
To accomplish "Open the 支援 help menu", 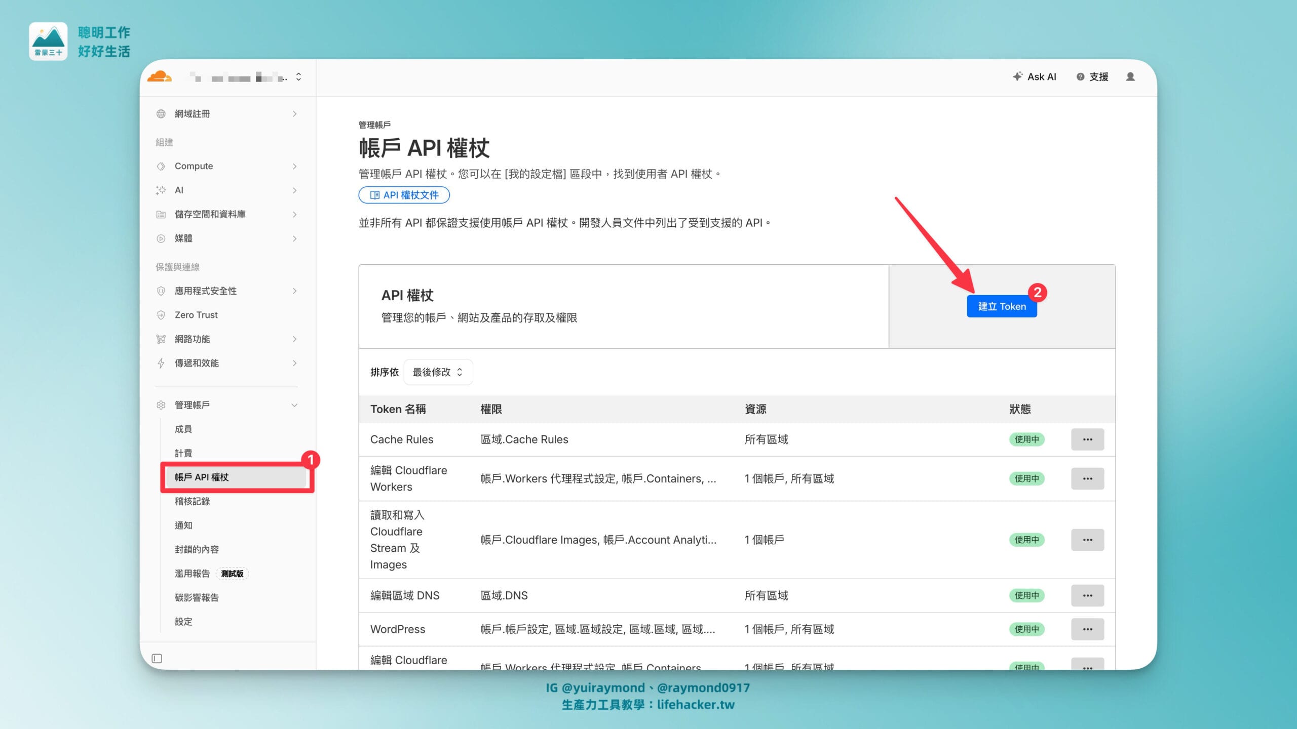I will click(x=1092, y=77).
